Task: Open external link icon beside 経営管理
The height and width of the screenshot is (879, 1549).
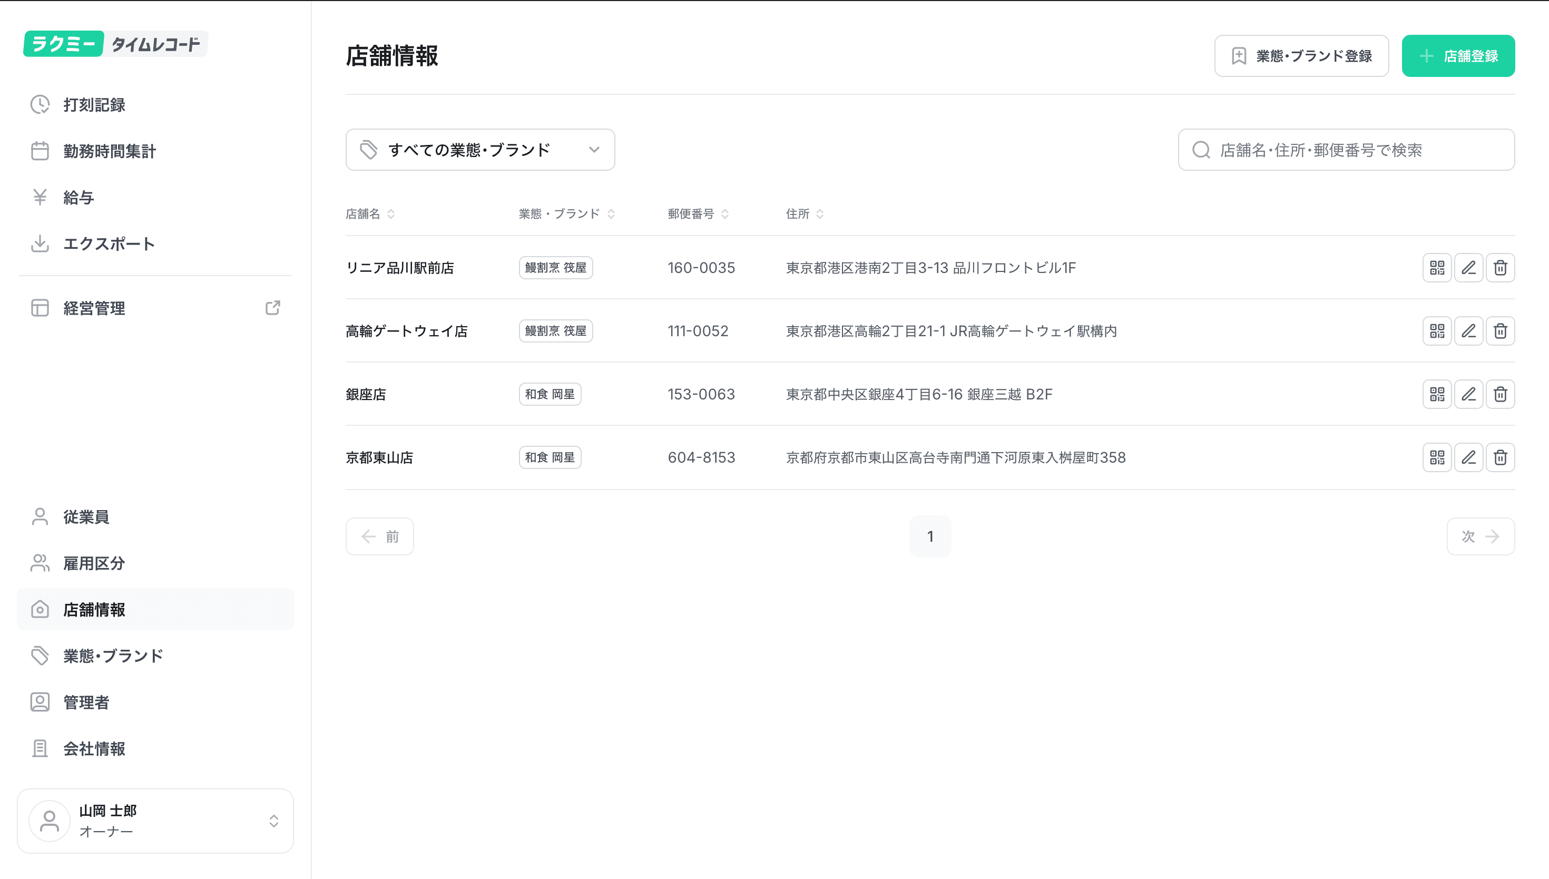Action: pos(273,308)
